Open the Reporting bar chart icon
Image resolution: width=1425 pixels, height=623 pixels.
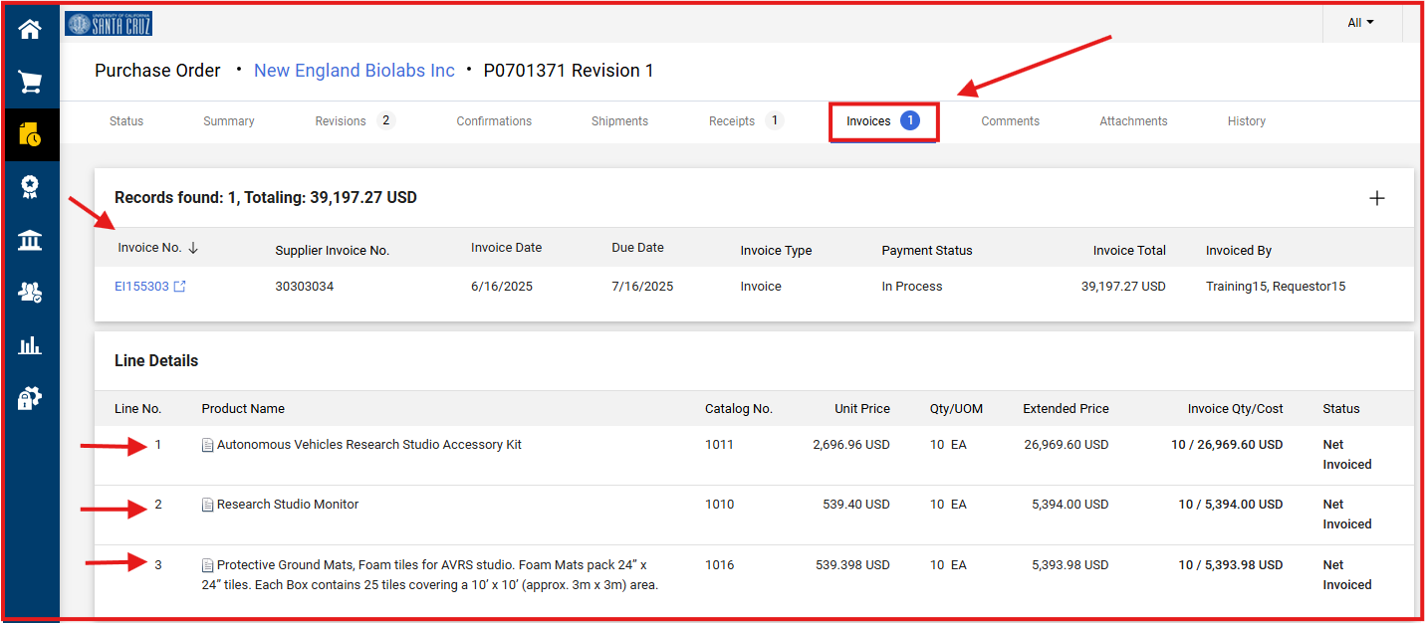point(30,345)
